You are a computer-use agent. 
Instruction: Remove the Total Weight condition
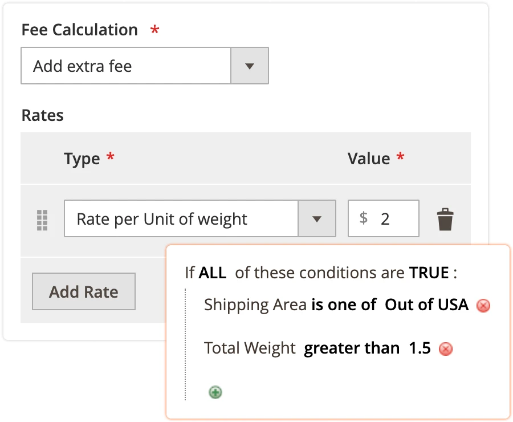(x=445, y=348)
